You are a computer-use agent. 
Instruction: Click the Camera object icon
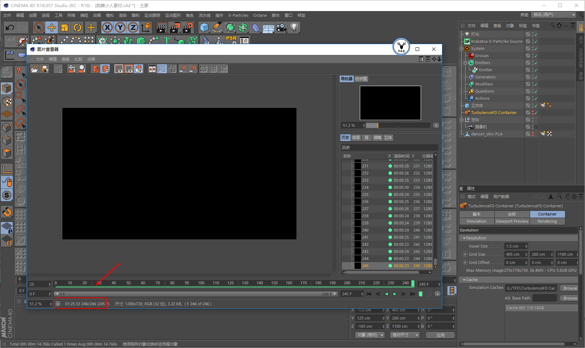(281, 27)
